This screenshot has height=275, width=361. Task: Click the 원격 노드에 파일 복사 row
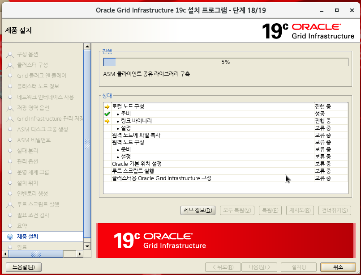click(226, 135)
